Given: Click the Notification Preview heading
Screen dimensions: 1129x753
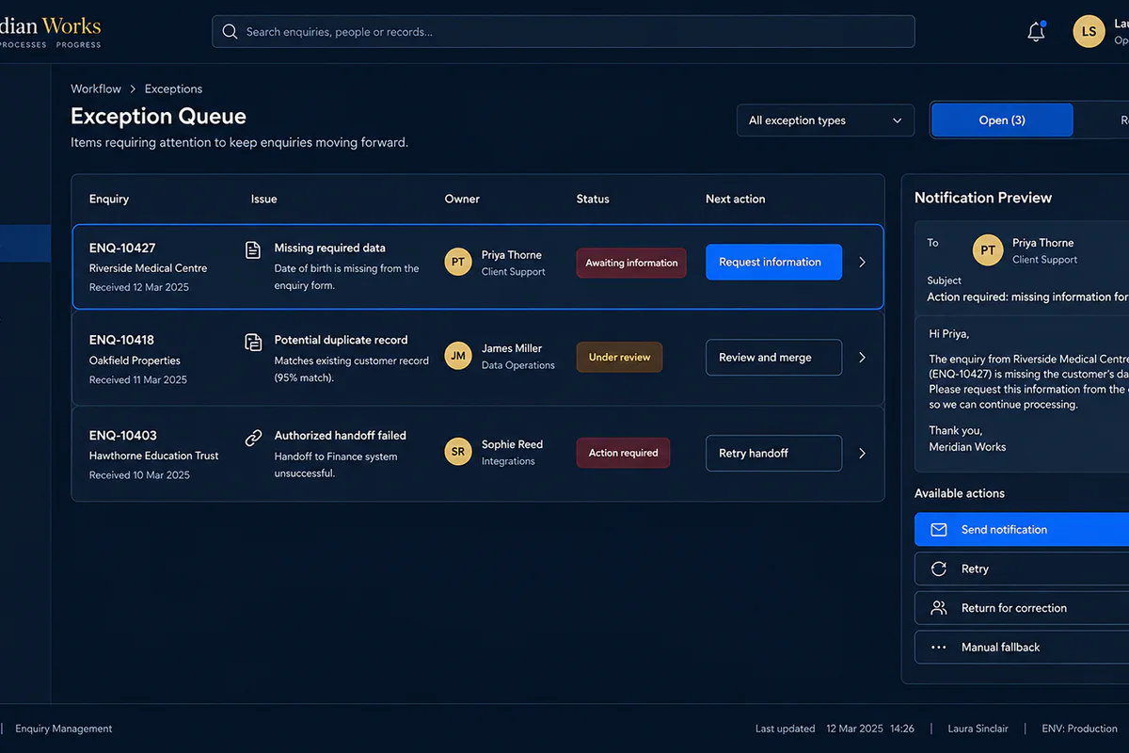Looking at the screenshot, I should (x=983, y=198).
